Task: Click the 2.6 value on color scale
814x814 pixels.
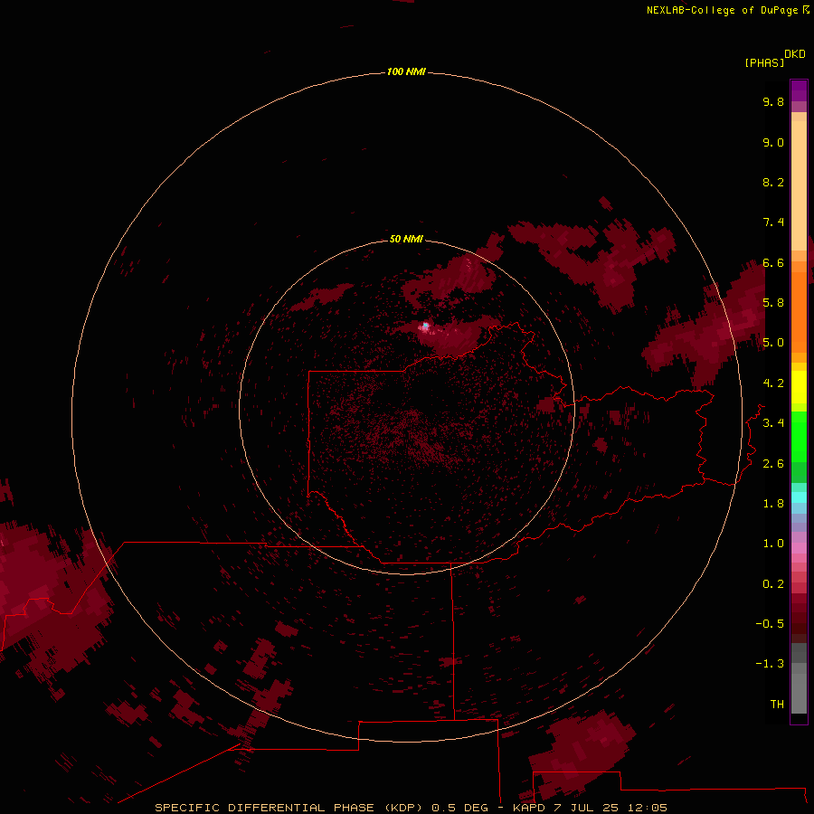Action: pos(773,464)
